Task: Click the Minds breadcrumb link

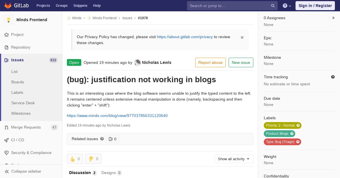Action: point(77,18)
